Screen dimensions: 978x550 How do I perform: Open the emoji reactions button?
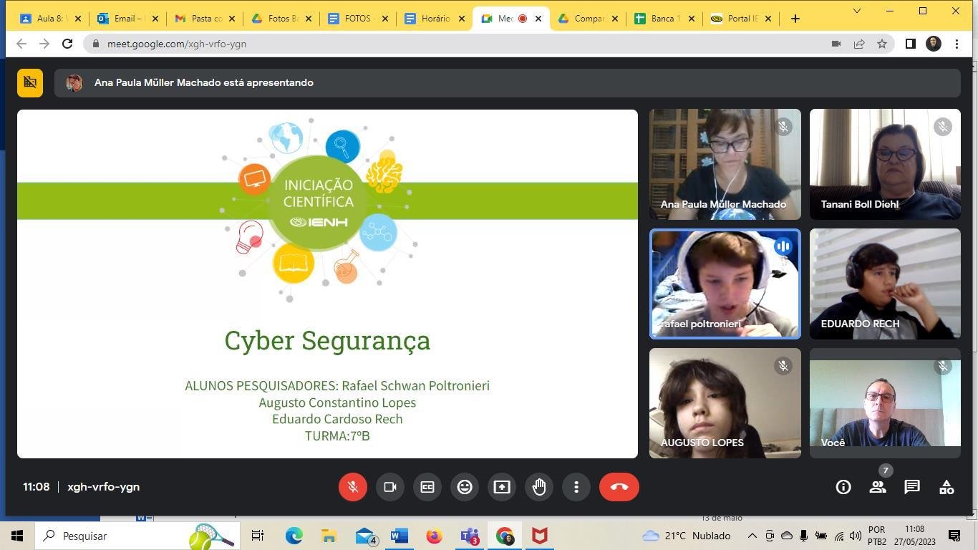[x=465, y=487]
